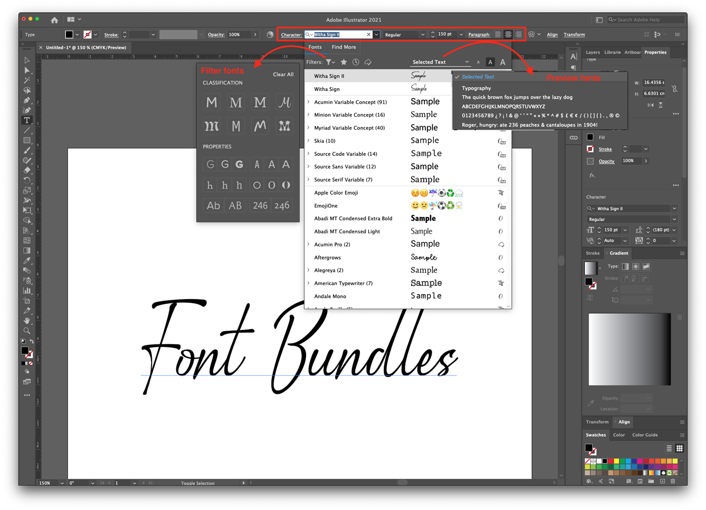Viewport: 706px width, 510px height.
Task: Clear font search field with X
Action: click(x=369, y=34)
